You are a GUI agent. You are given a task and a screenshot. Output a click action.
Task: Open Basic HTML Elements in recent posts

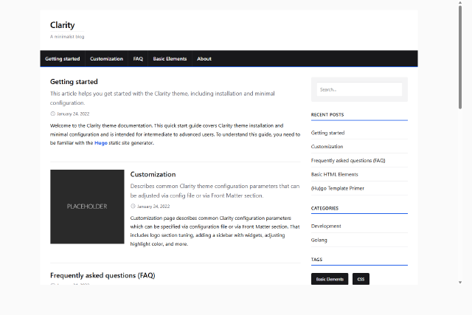click(334, 174)
